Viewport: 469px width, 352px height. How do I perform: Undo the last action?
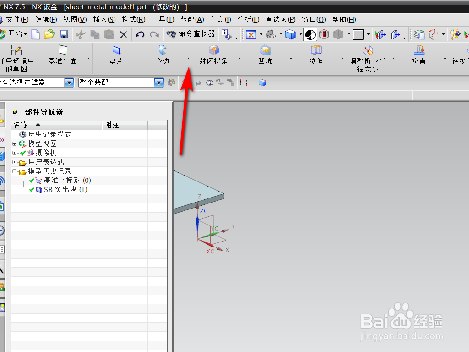point(140,34)
